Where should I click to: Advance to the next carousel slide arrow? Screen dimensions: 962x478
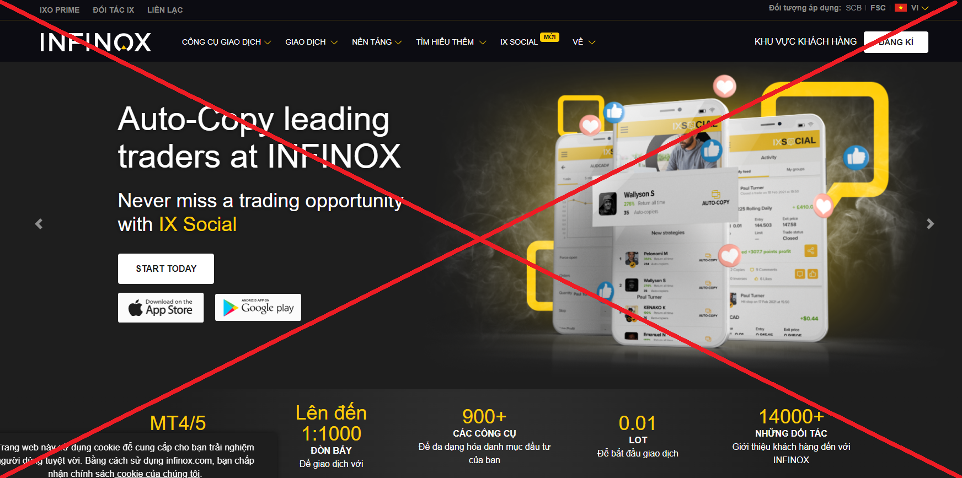pos(930,224)
